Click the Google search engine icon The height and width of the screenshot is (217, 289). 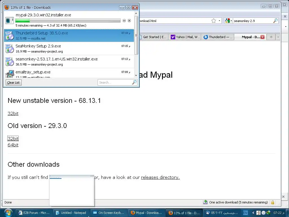pyautogui.click(x=227, y=21)
